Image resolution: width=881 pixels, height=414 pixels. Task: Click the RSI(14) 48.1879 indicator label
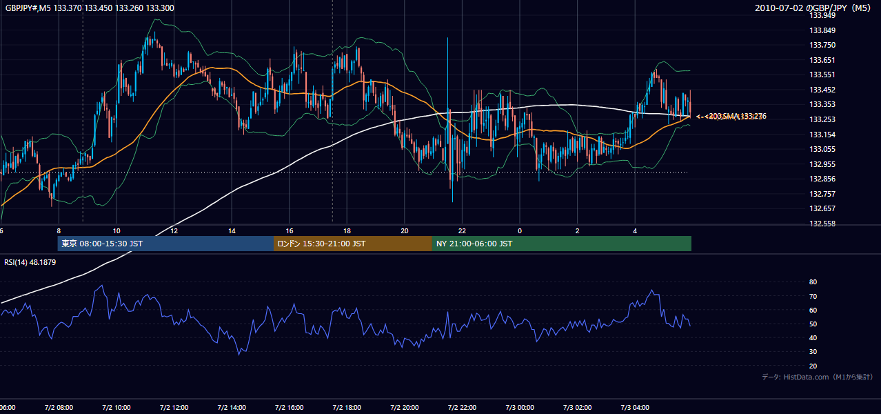(30, 262)
